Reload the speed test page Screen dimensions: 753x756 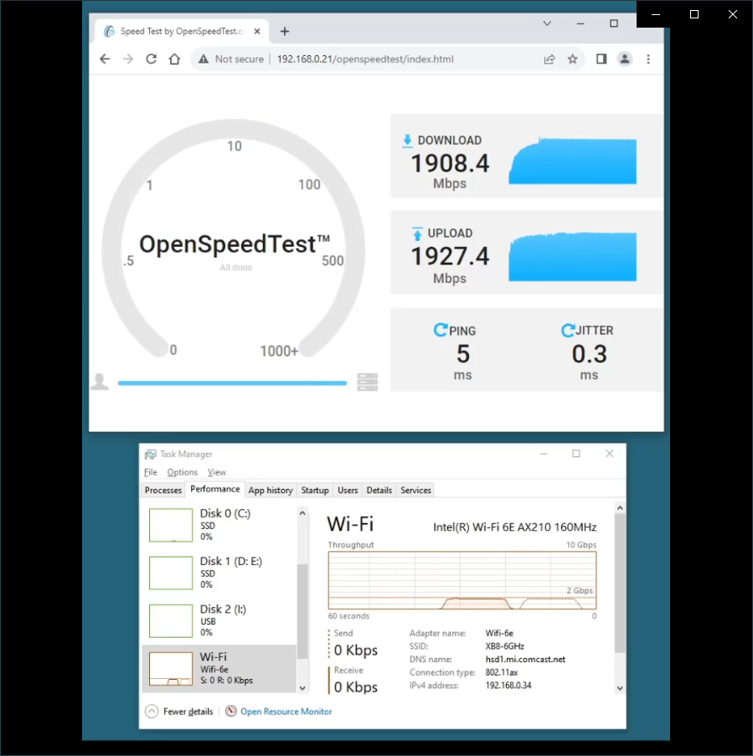pyautogui.click(x=151, y=59)
